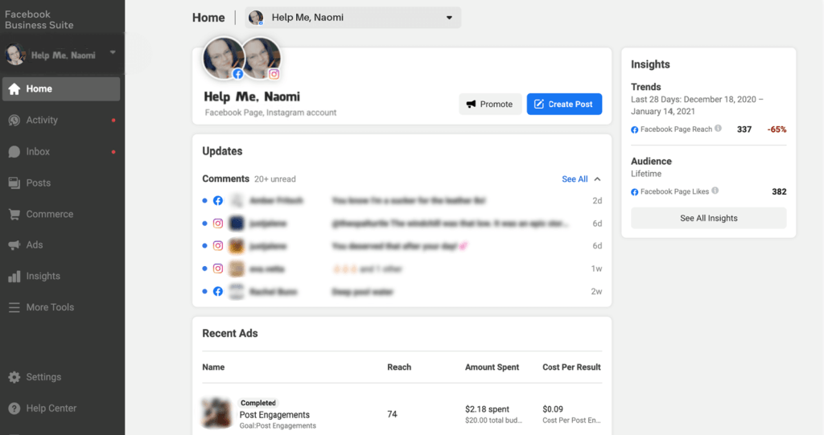Click the Inbox speech bubble icon

coord(14,152)
